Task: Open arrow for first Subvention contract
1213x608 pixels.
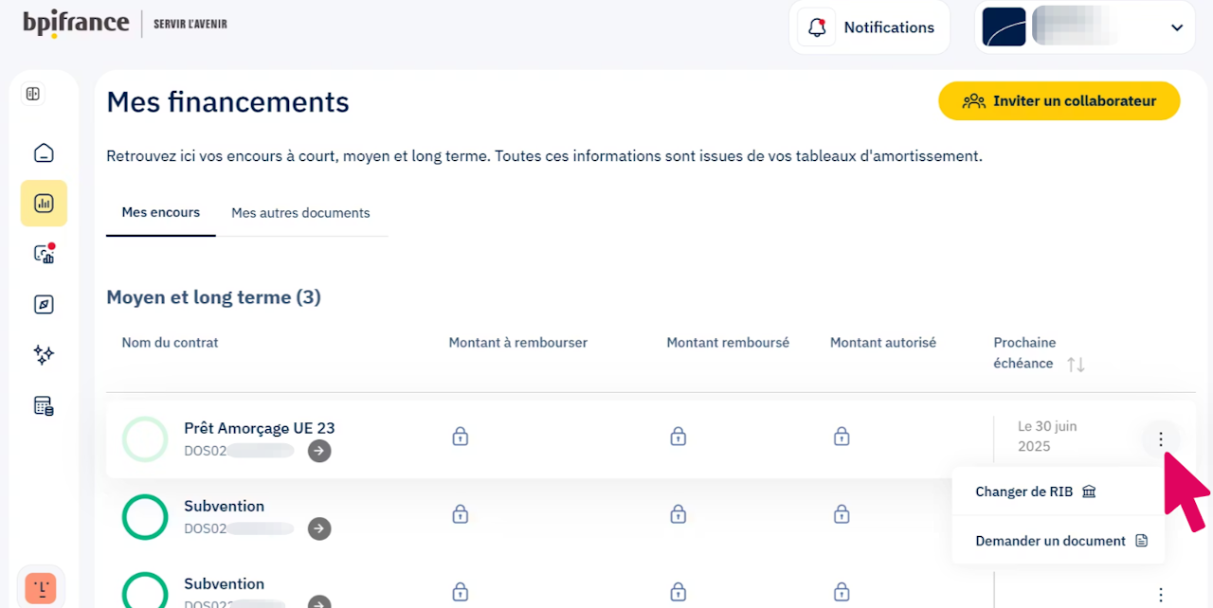Action: tap(319, 528)
